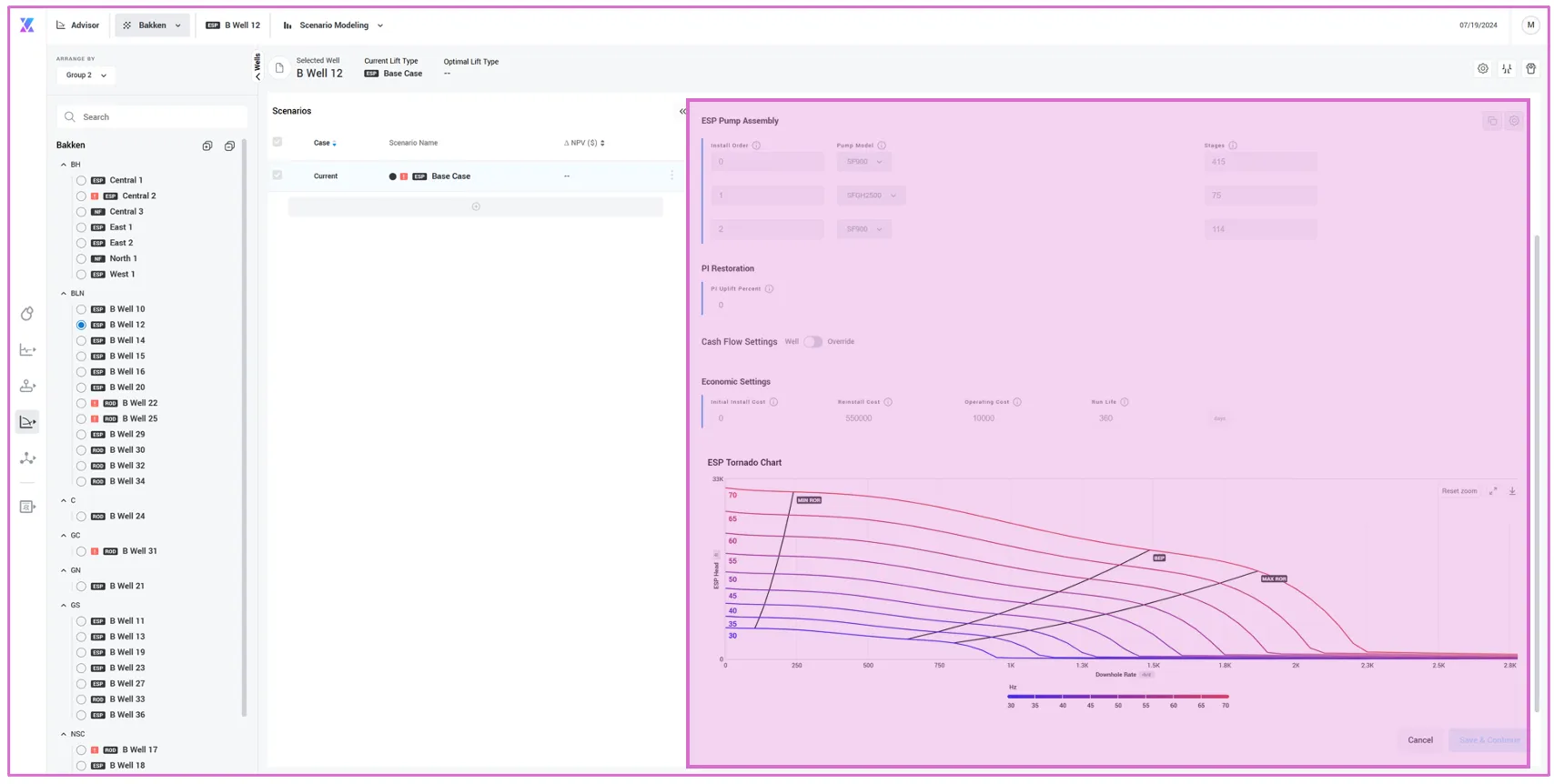Open the Advisor tab
This screenshot has width=1554, height=784.
pyautogui.click(x=77, y=25)
